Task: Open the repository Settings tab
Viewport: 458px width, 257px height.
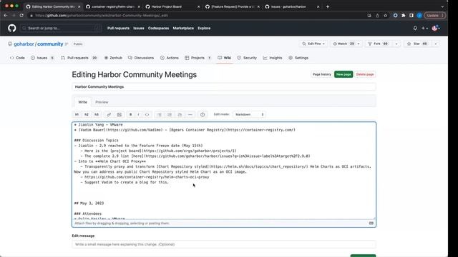Action: 298,58
